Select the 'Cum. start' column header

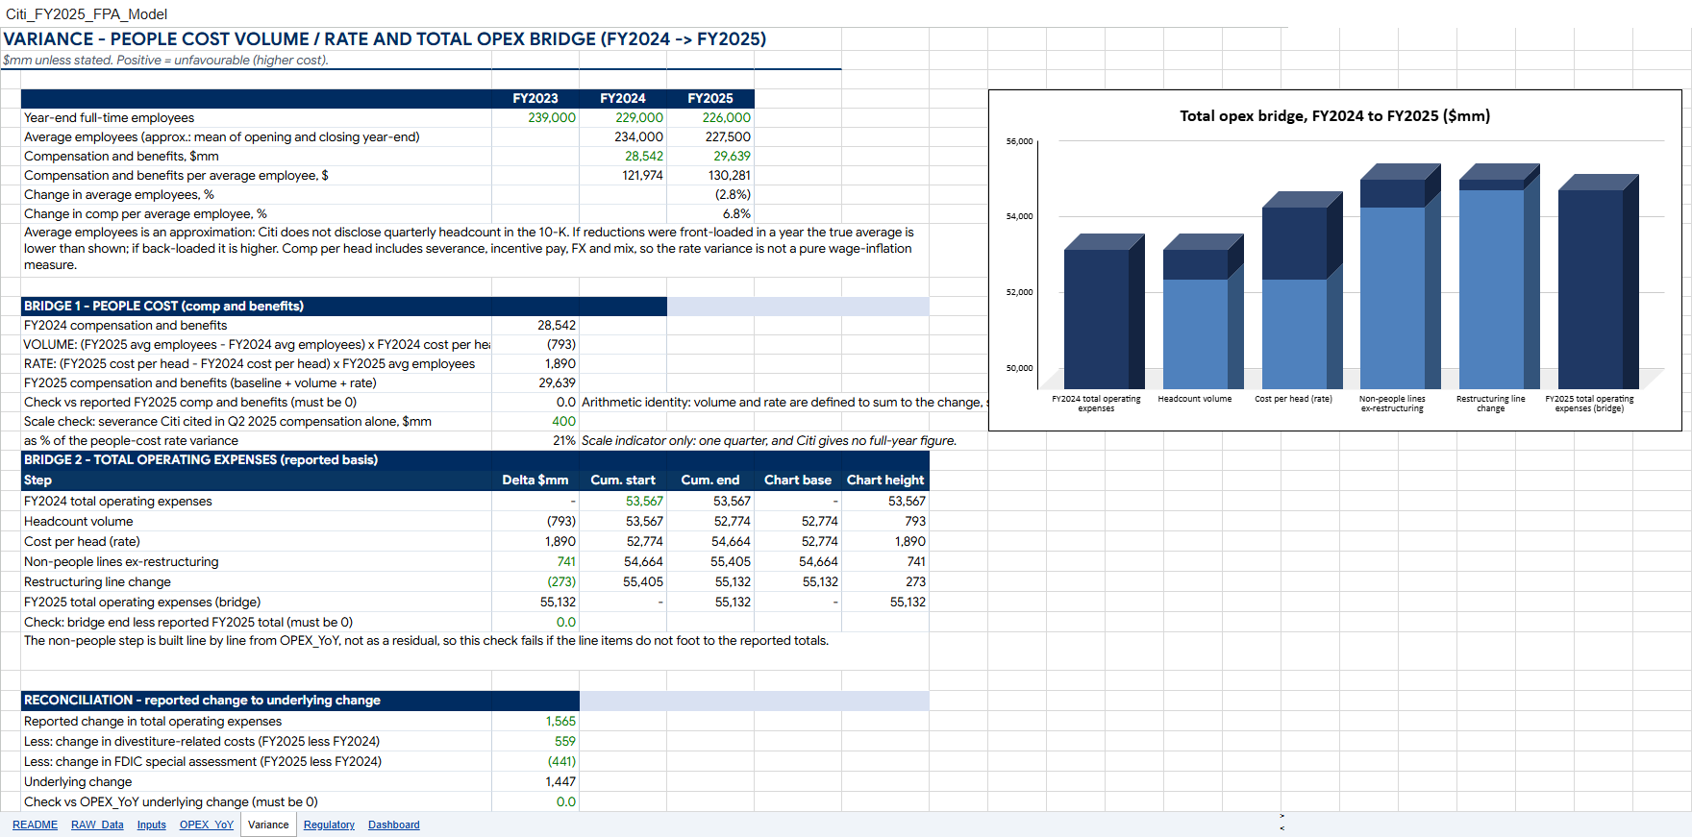coord(623,480)
